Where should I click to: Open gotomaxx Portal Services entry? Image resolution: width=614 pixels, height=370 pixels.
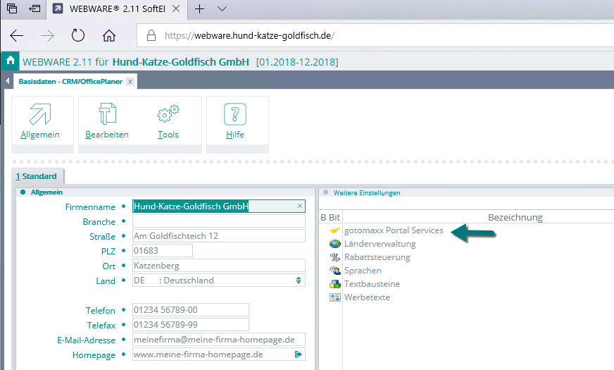tap(393, 230)
